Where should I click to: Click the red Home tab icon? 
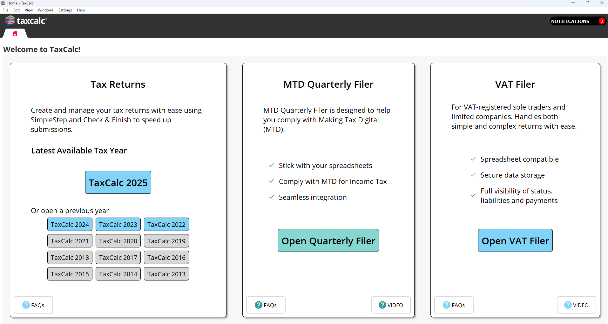tap(15, 33)
